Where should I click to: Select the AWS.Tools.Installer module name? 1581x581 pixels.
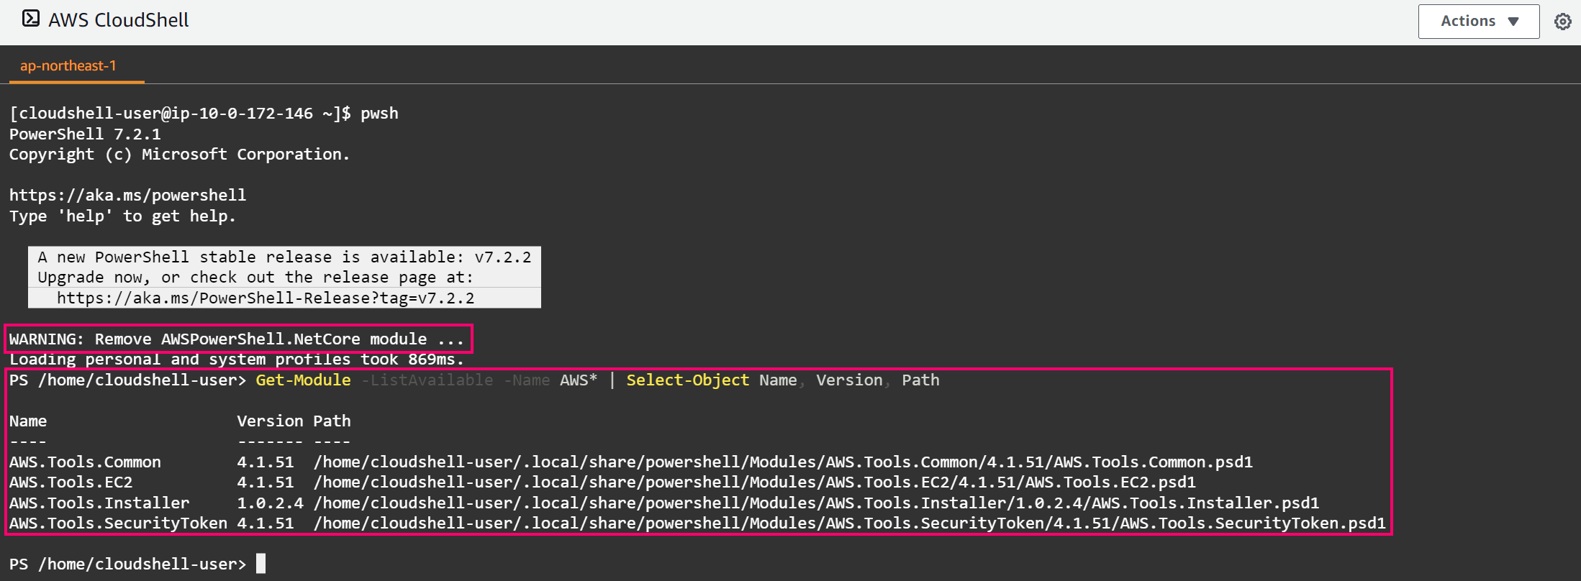pyautogui.click(x=99, y=503)
